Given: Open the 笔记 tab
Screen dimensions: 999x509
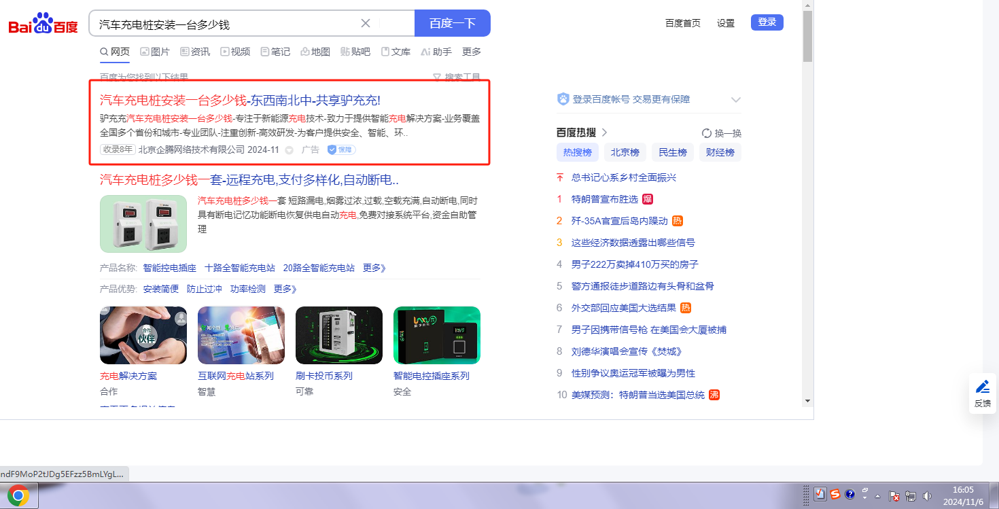Looking at the screenshot, I should coord(275,52).
